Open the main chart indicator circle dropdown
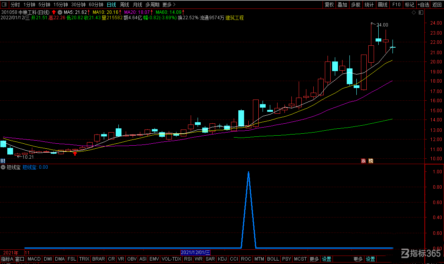Image resolution: width=444 pixels, height=264 pixels. click(x=60, y=12)
